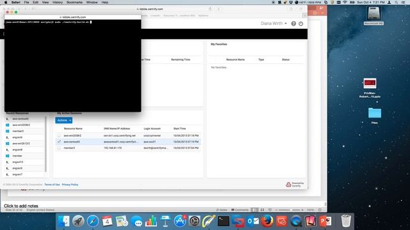Open the File menu

click(26, 3)
